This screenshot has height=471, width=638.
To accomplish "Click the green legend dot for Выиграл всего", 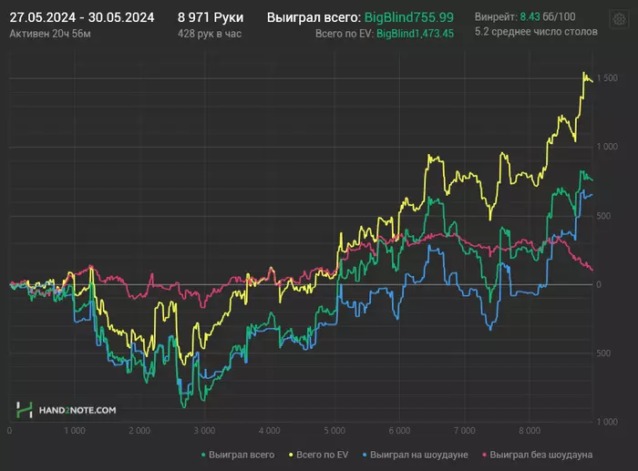I will 203,455.
